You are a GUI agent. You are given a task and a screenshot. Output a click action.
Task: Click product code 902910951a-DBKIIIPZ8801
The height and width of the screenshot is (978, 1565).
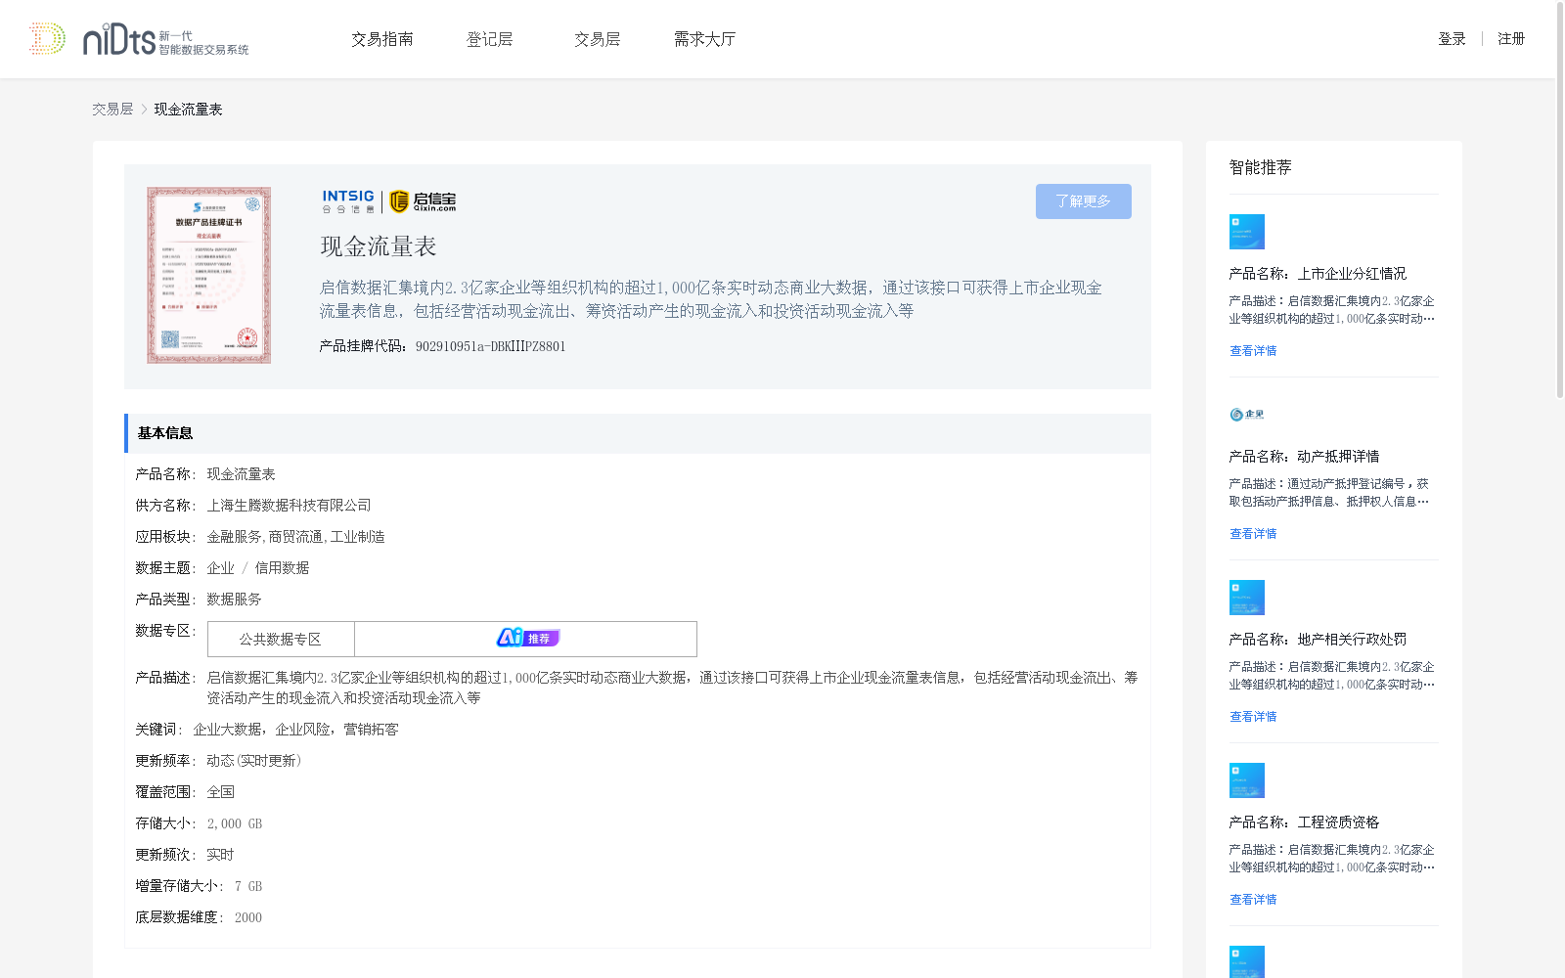click(490, 346)
